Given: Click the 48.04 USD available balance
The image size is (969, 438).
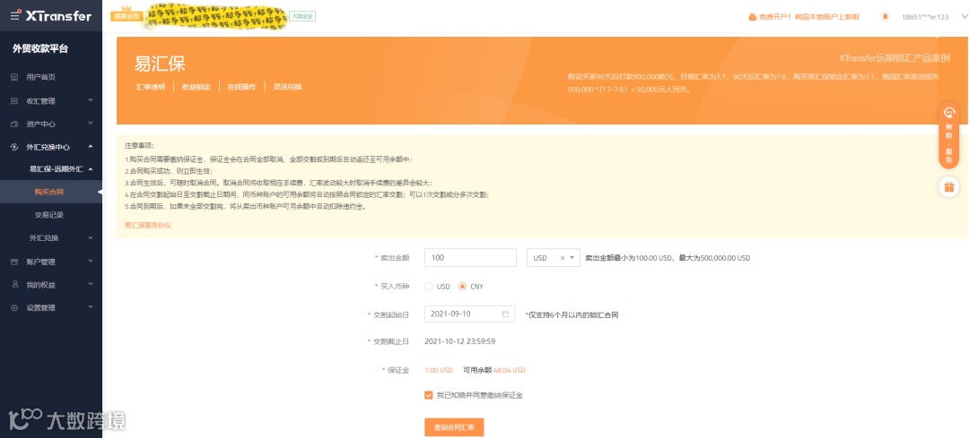Looking at the screenshot, I should coord(510,370).
